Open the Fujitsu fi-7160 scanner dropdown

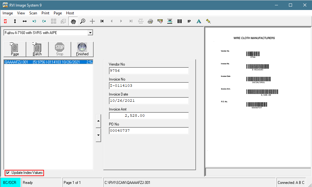pyautogui.click(x=47, y=32)
